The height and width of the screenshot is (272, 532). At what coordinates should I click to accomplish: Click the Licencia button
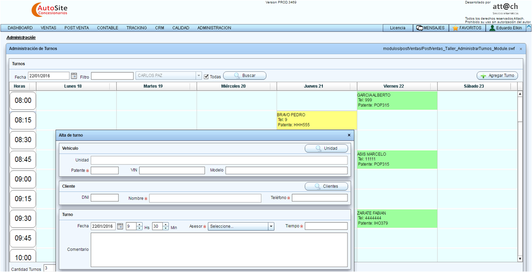pos(398,28)
